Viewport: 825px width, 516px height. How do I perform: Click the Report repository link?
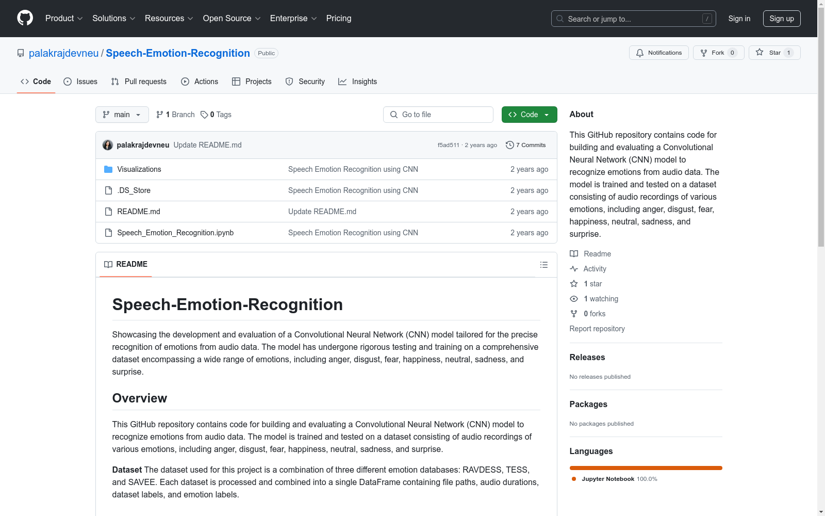click(x=597, y=329)
